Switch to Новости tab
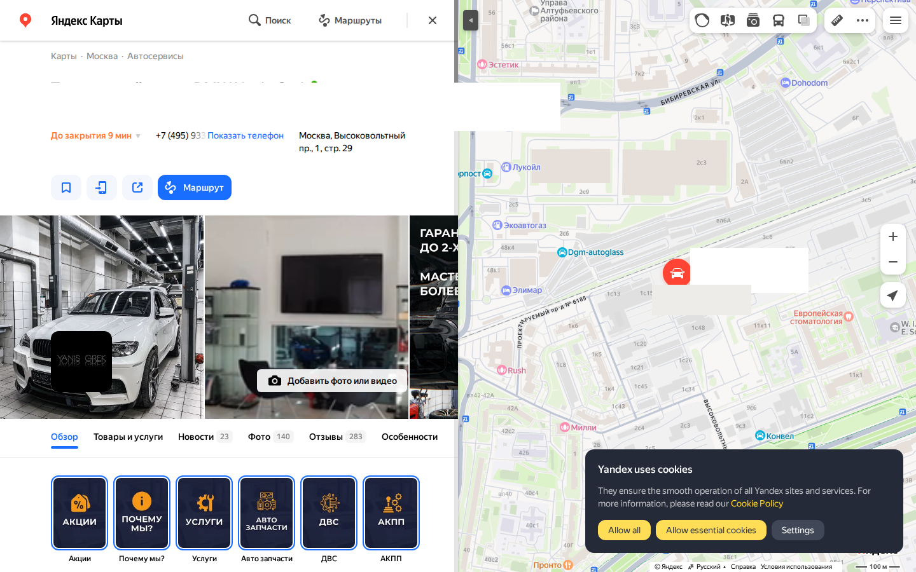This screenshot has height=572, width=916. pos(205,437)
